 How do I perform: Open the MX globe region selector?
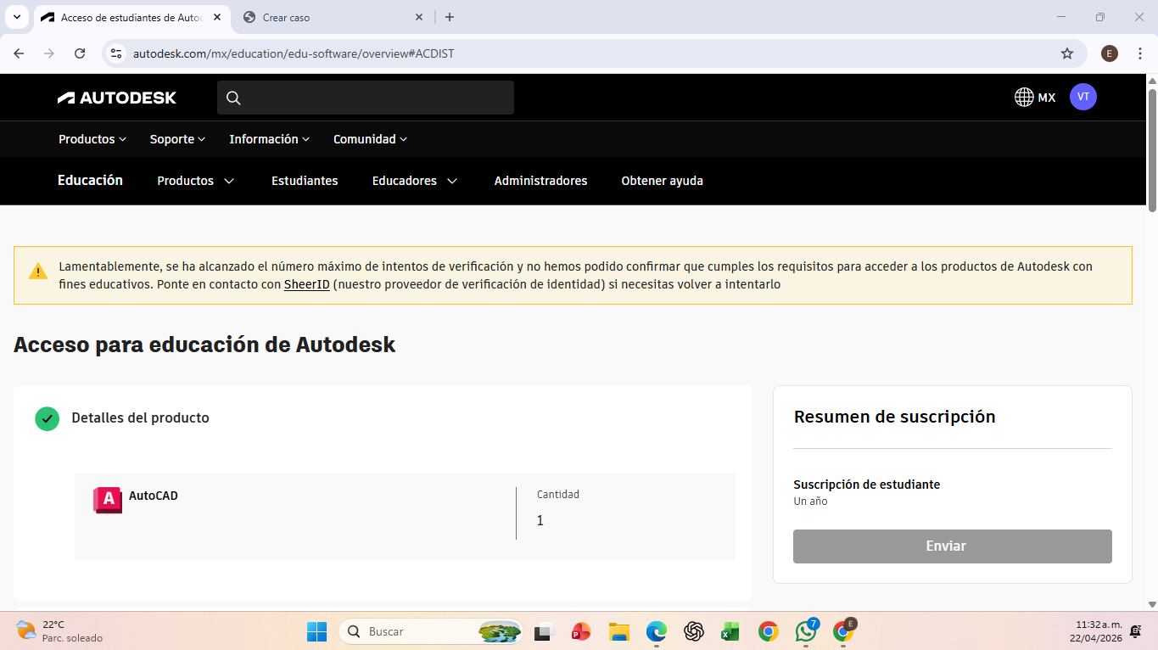(1035, 98)
